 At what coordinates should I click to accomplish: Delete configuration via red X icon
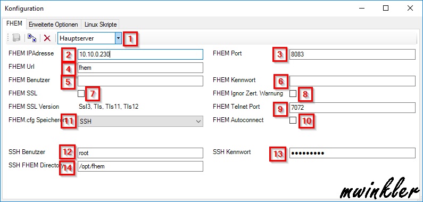click(47, 38)
